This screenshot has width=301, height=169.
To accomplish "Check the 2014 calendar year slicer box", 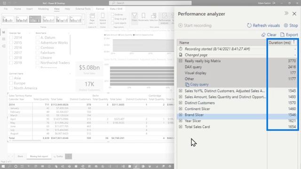I will pyautogui.click(x=11, y=38).
